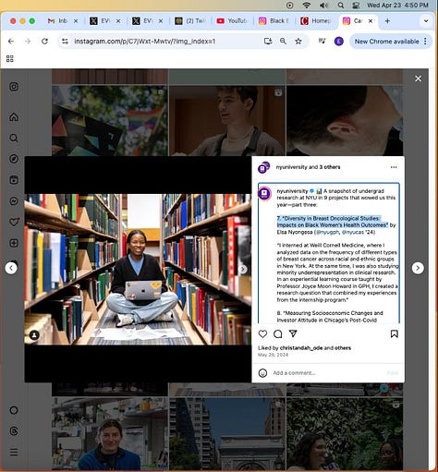Close the post overlay with X
This screenshot has height=472, width=438.
click(x=418, y=79)
